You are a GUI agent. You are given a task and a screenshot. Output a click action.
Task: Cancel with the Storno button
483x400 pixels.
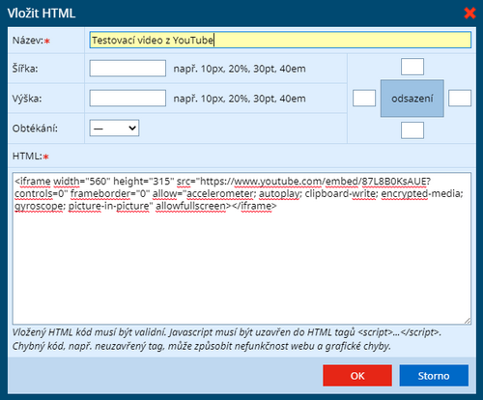[434, 376]
